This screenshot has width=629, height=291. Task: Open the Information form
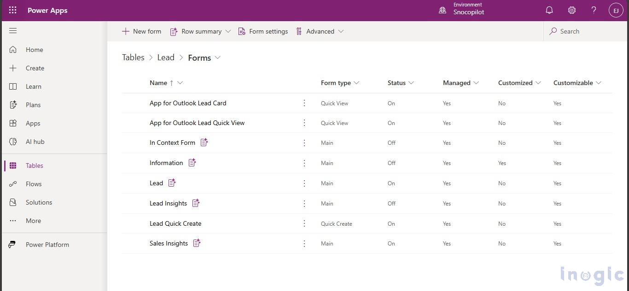(x=166, y=163)
